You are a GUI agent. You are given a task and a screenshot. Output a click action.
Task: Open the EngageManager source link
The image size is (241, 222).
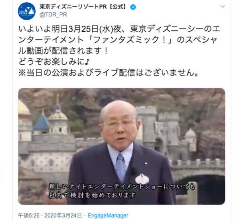point(108,216)
